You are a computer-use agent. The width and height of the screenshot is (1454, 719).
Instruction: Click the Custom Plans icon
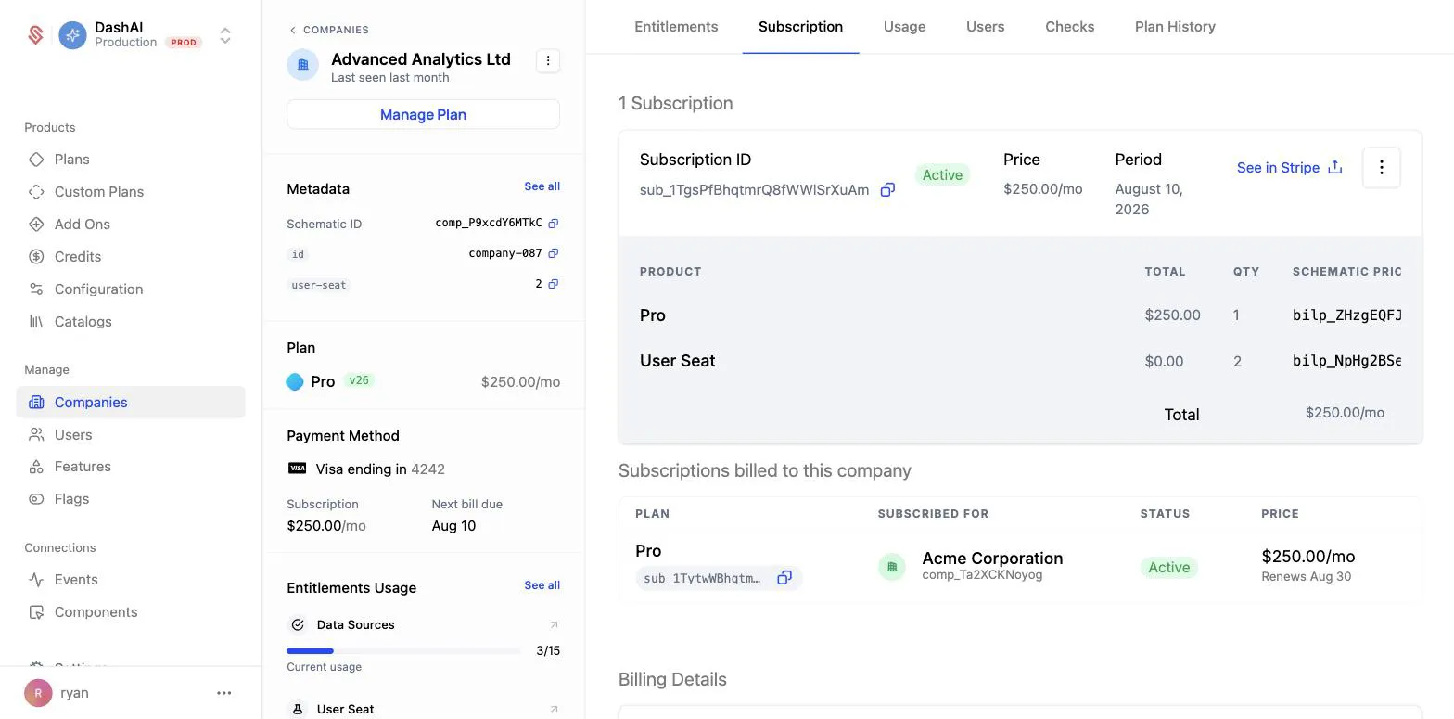pos(36,192)
